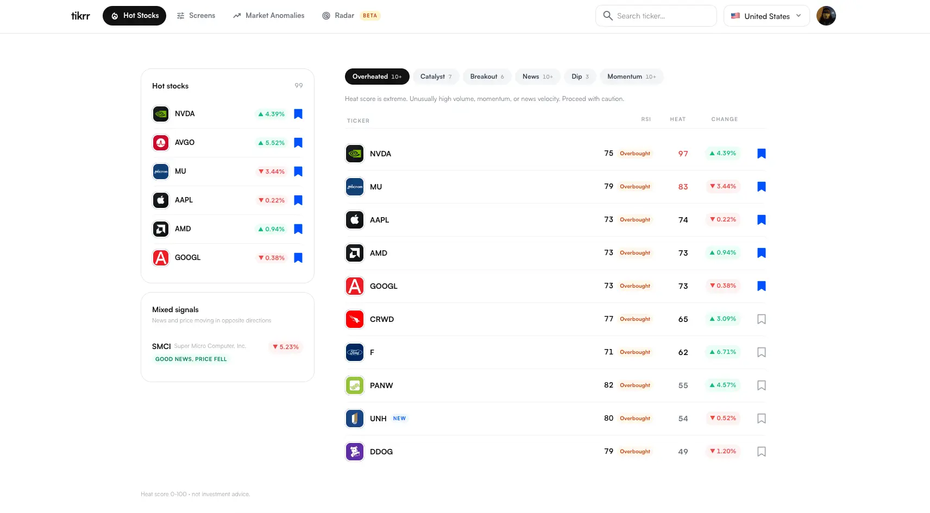The image size is (930, 513).
Task: Bookmark the CRWD row
Action: 762,319
